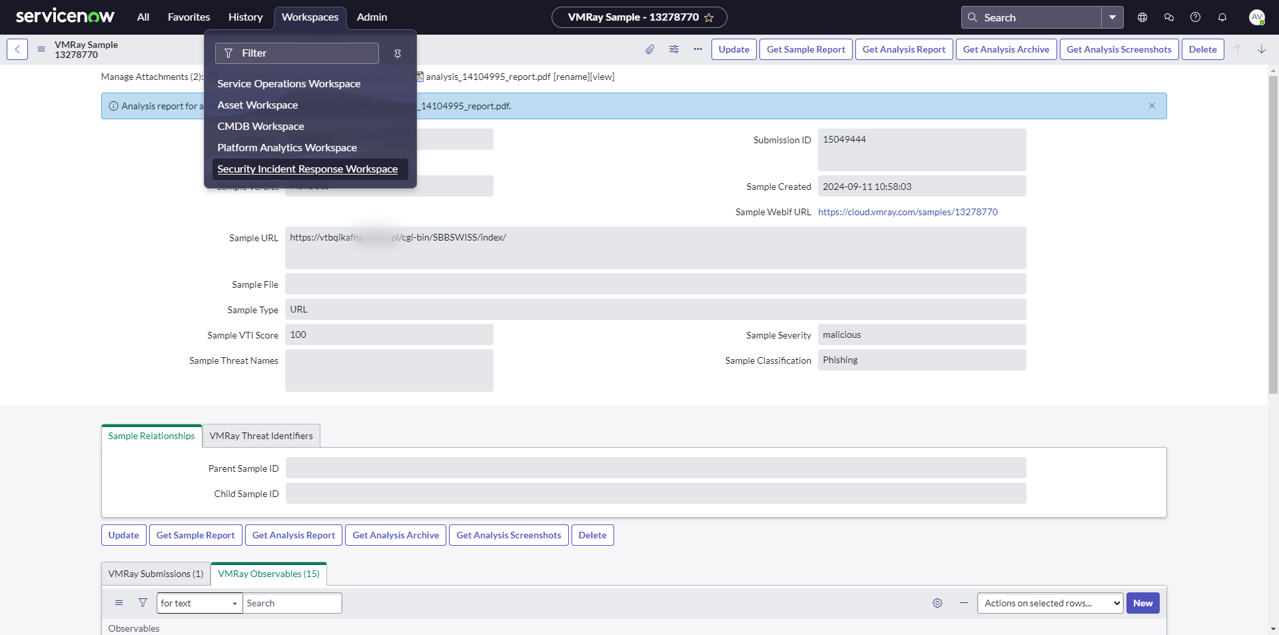Screen dimensions: 1279x635
Task: Click bottom Get Sample Report button
Action: [196, 535]
